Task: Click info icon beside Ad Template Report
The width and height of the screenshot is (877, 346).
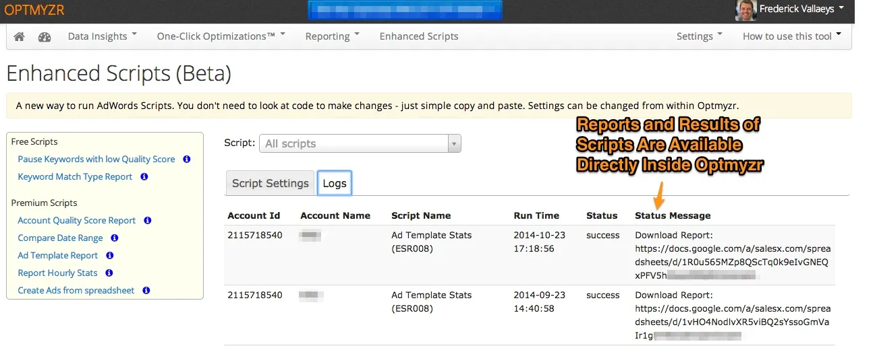Action: tap(110, 256)
